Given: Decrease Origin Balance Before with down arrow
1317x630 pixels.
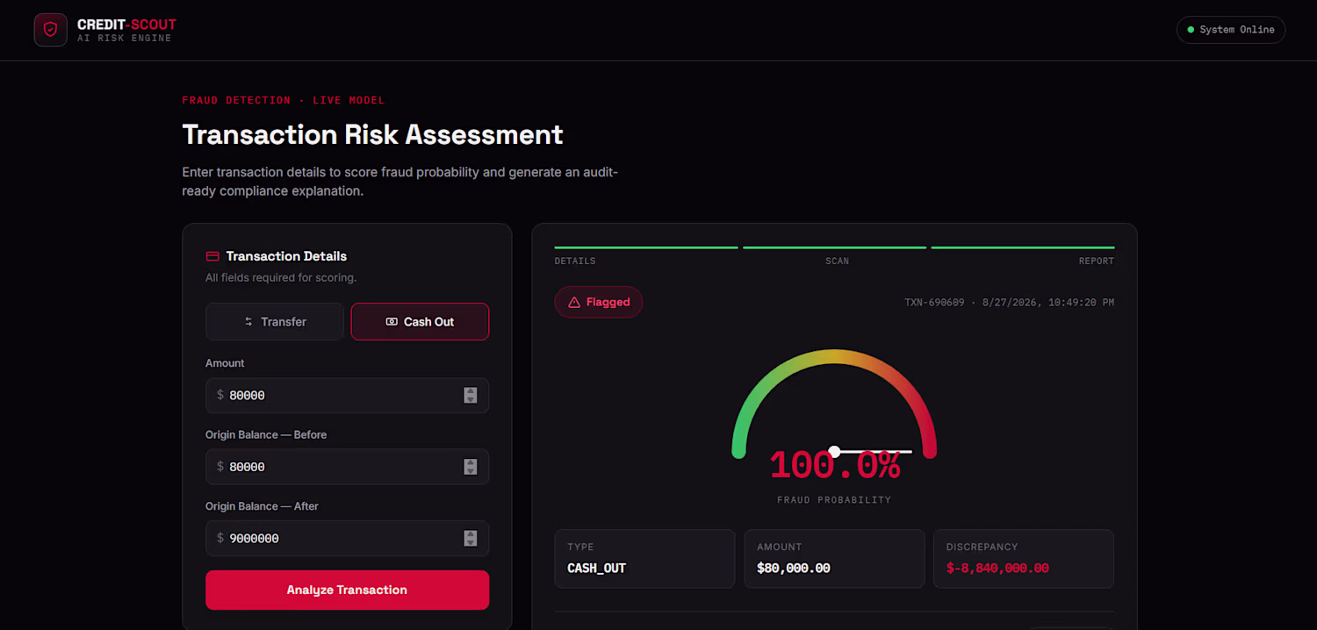Looking at the screenshot, I should pos(471,471).
